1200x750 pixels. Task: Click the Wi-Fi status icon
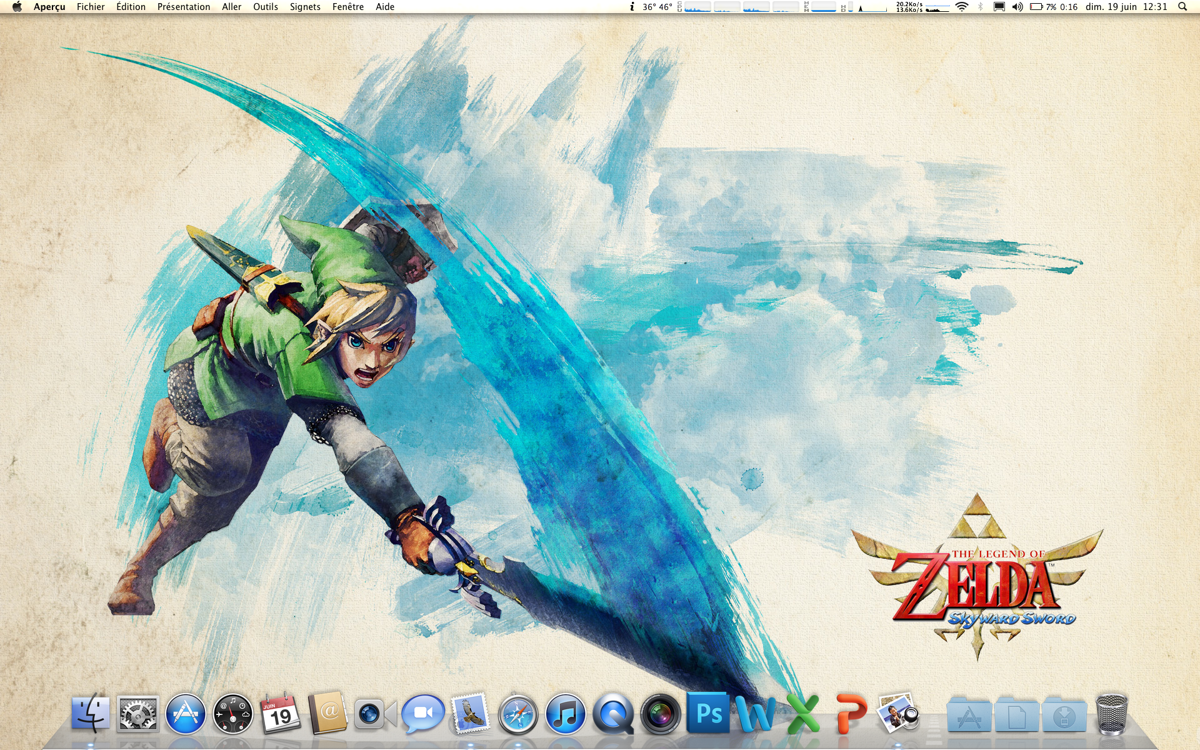[962, 7]
